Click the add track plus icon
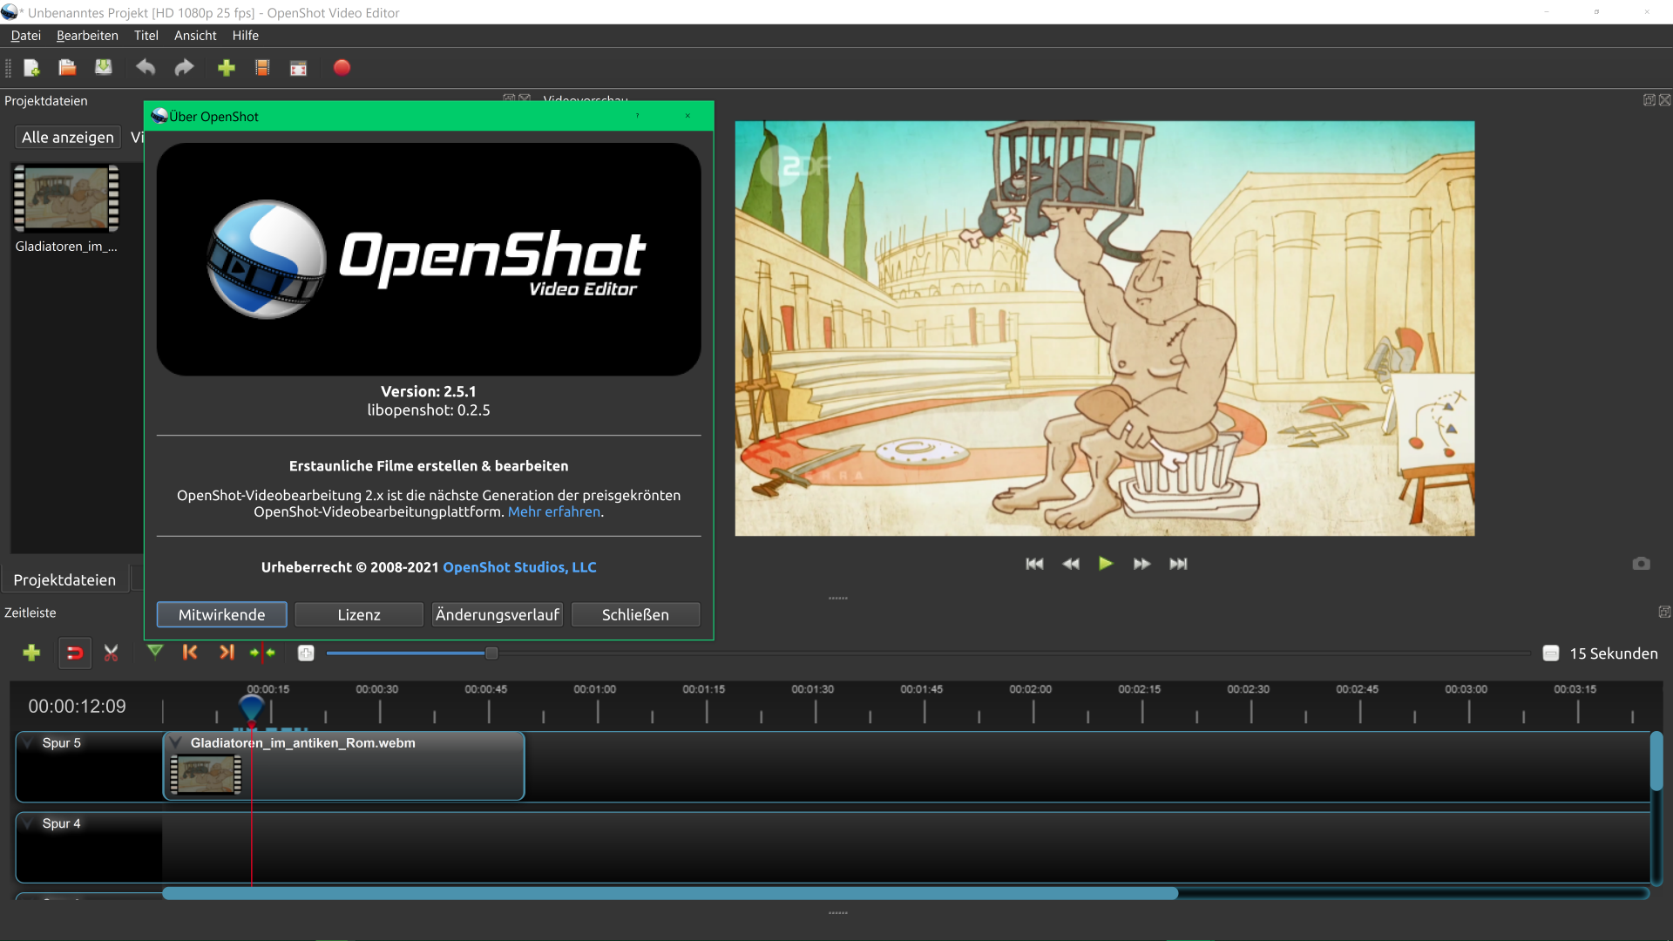This screenshot has width=1673, height=941. point(31,653)
